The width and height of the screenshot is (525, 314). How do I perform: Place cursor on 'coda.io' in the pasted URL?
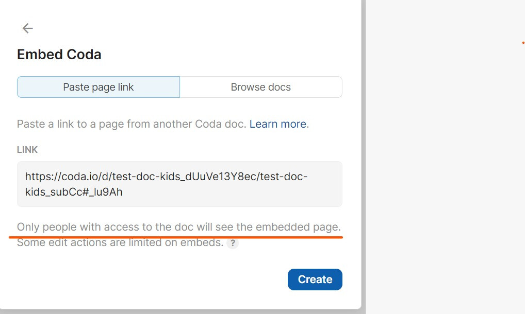click(x=79, y=177)
